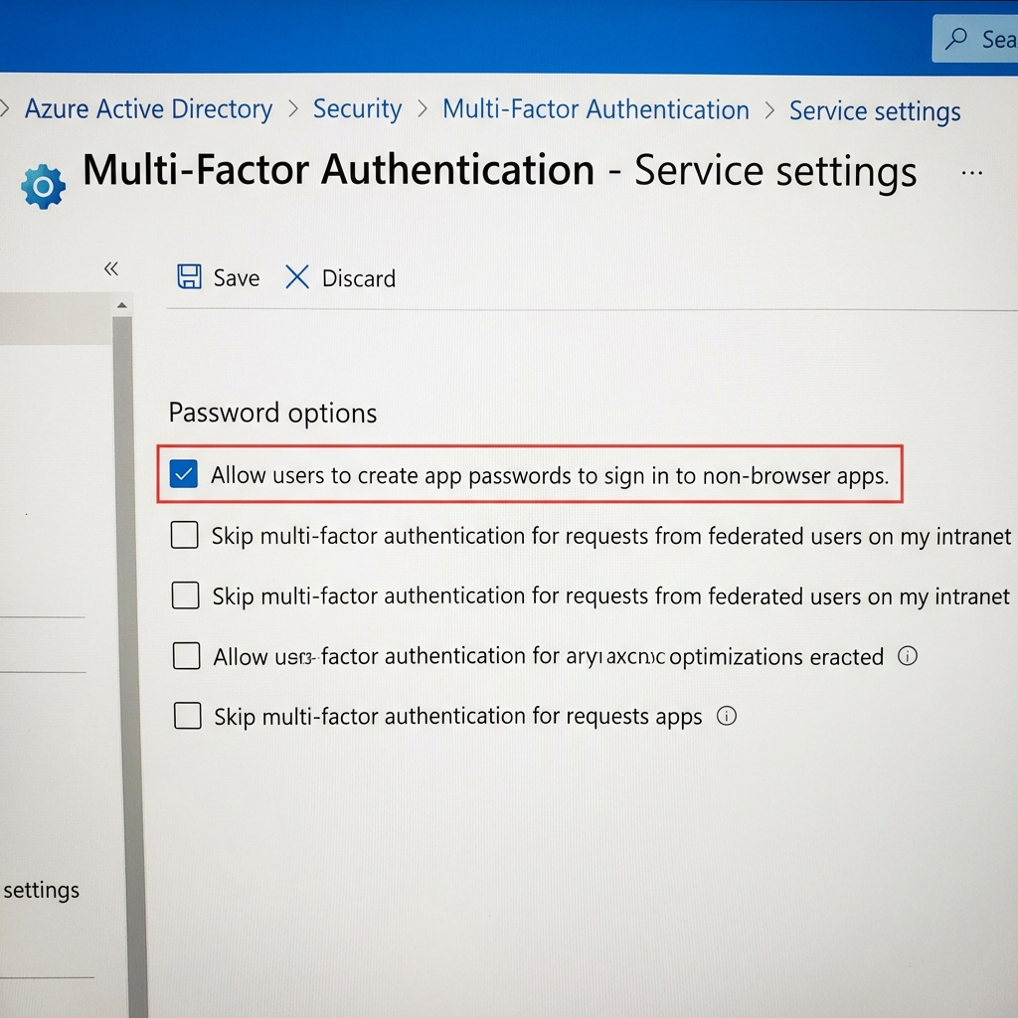Click the floppy disk Save icon

tap(189, 276)
